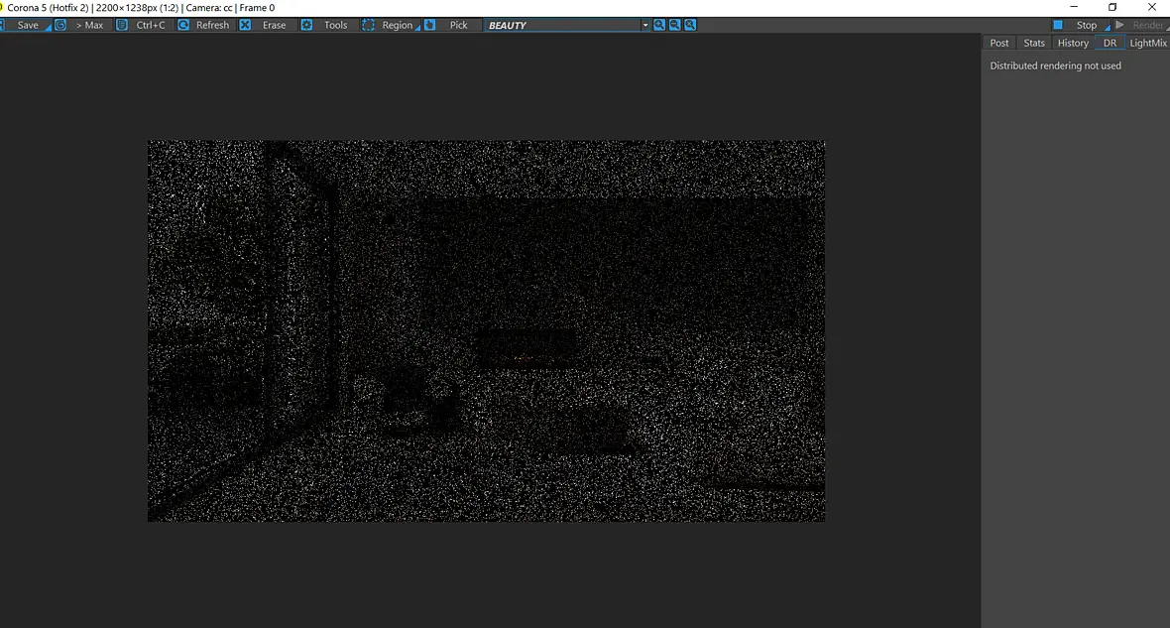Click the zoom to fit magnifier icon

coord(691,26)
